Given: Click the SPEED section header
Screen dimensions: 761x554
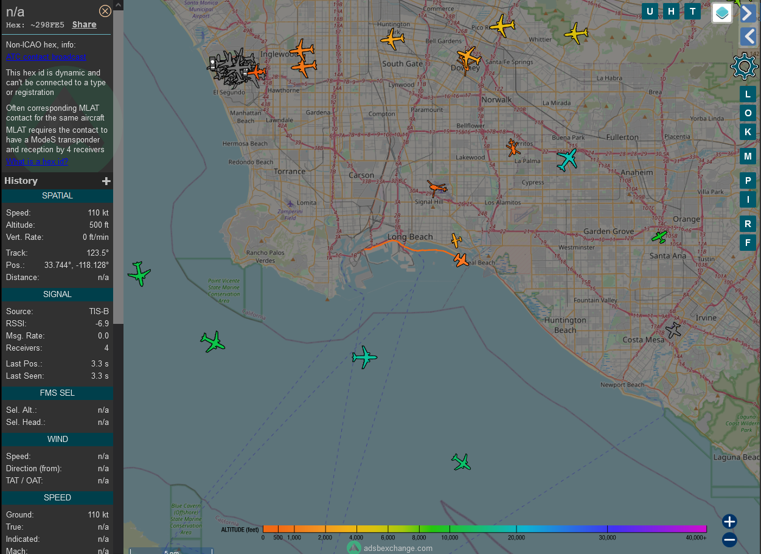Looking at the screenshot, I should [x=57, y=498].
